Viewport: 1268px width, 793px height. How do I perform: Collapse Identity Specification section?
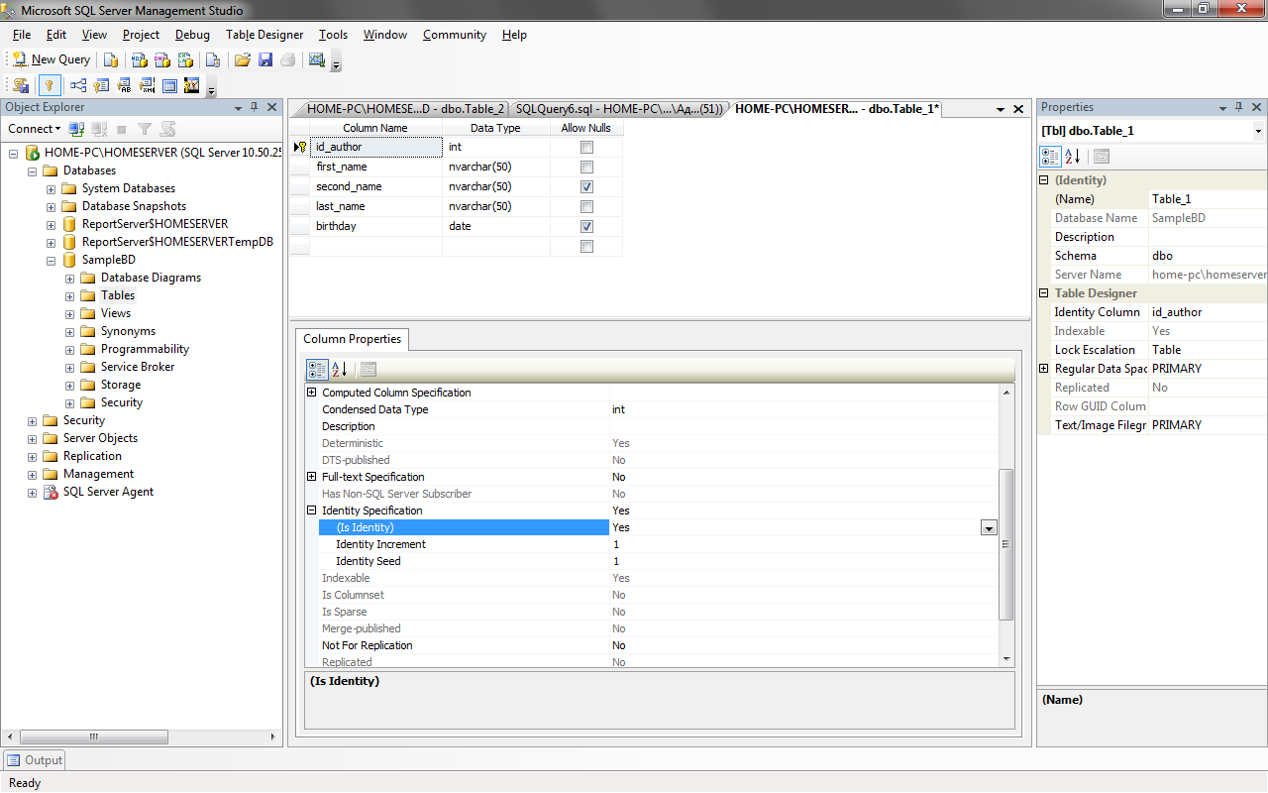coord(312,510)
